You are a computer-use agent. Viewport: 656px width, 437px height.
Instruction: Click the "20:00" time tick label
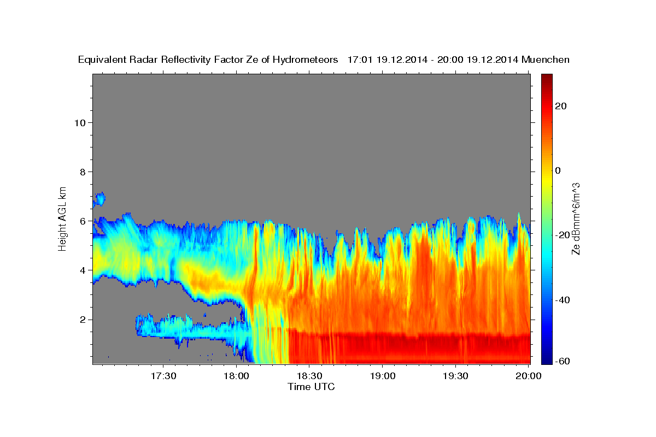pos(529,376)
